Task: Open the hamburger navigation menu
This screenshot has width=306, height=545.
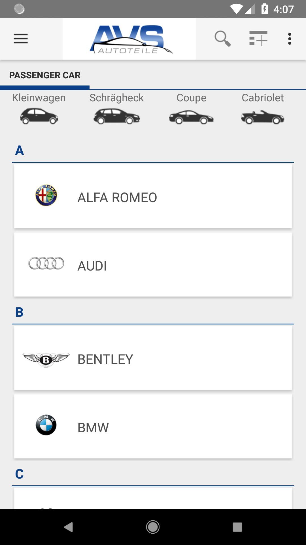Action: [x=21, y=39]
